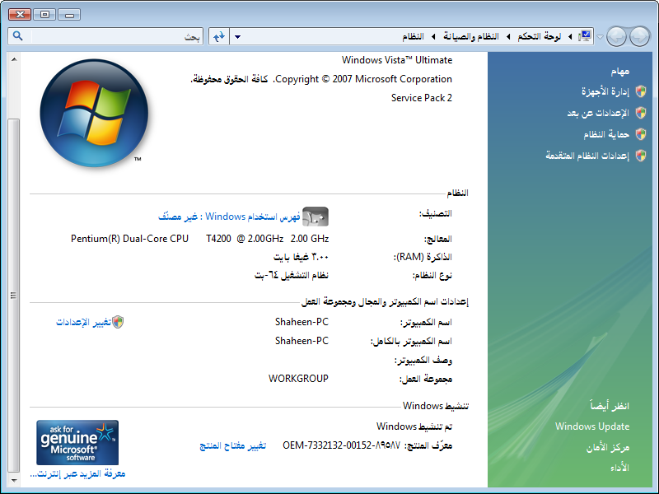Screen dimensions: 659x494
Task: Click the 'Pentium(R) Dual-Core CPU' processor text
Action: pyautogui.click(x=129, y=239)
